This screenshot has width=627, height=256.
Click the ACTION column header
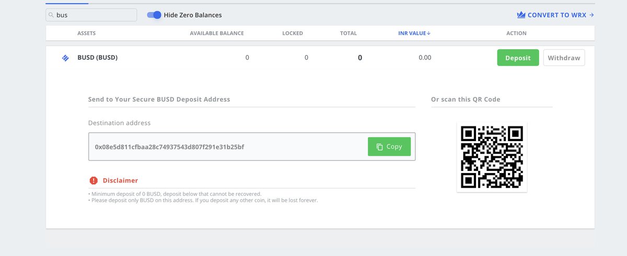pos(516,33)
